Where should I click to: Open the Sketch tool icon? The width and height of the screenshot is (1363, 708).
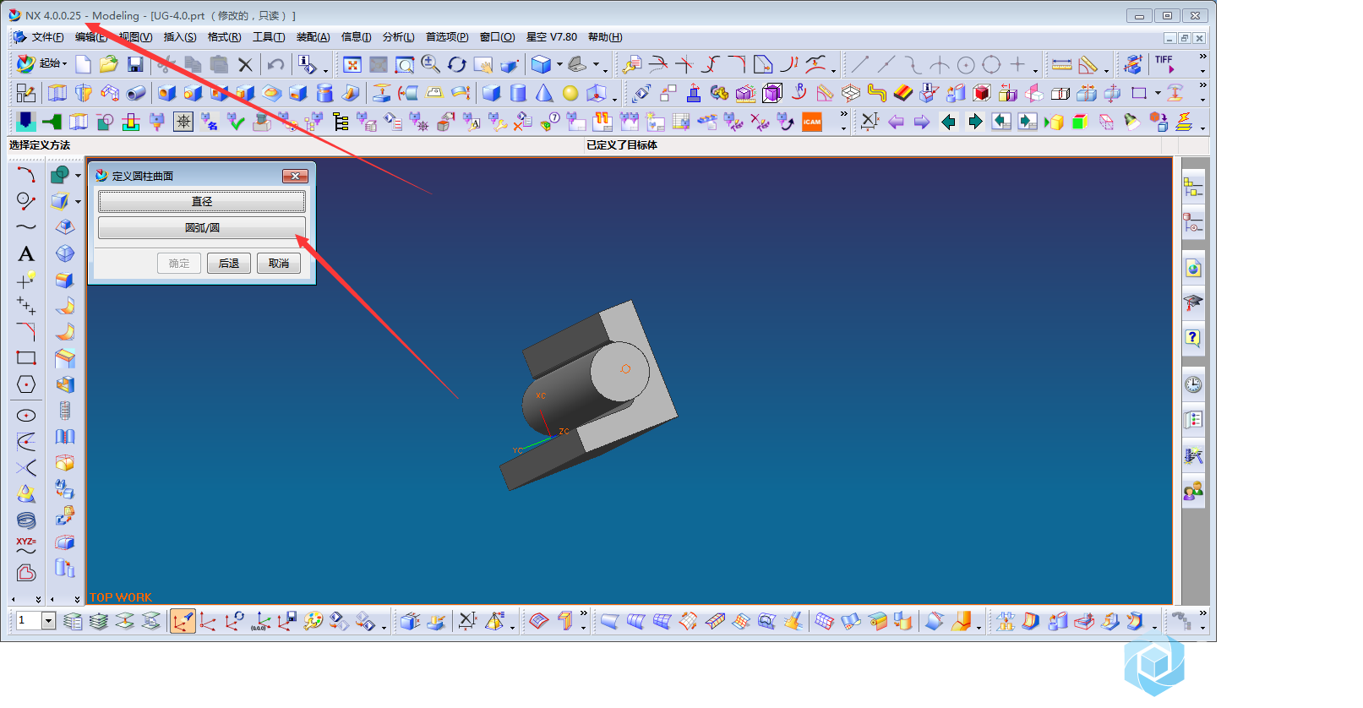pos(26,93)
